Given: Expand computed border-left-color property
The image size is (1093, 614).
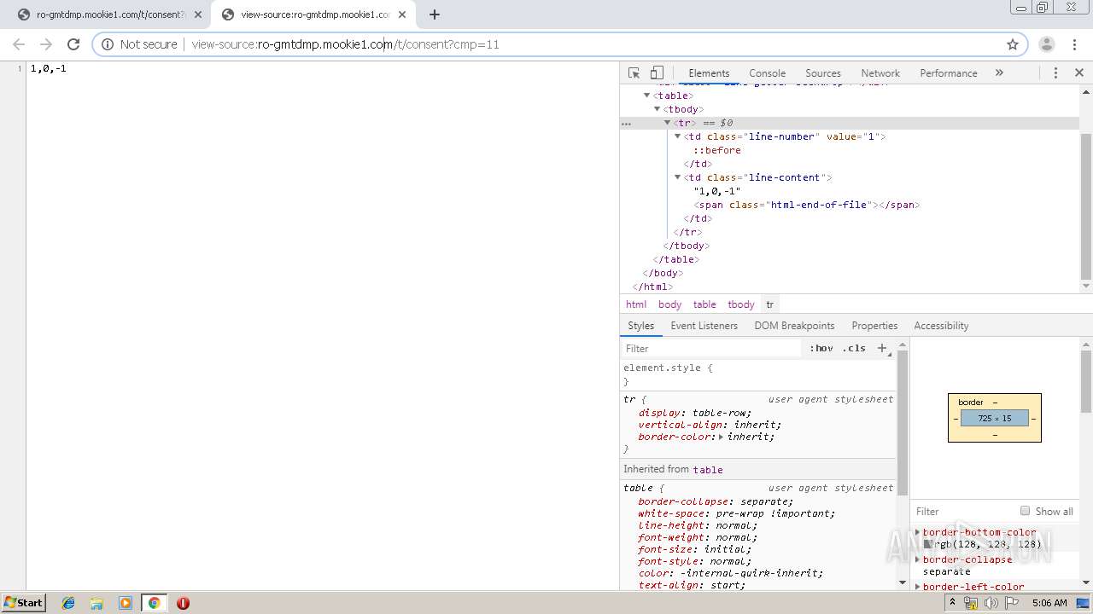Looking at the screenshot, I should point(918,587).
